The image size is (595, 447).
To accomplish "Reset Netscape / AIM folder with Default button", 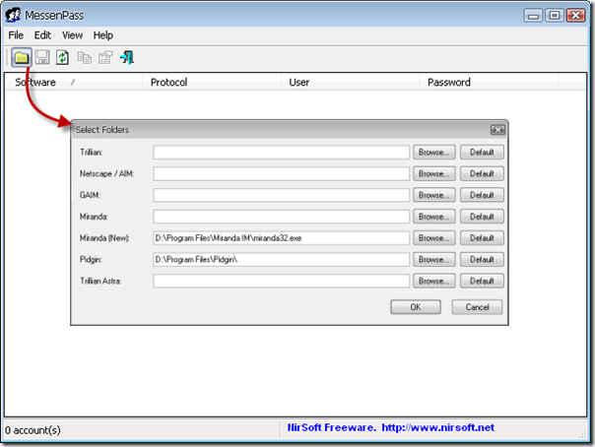I will point(482,174).
